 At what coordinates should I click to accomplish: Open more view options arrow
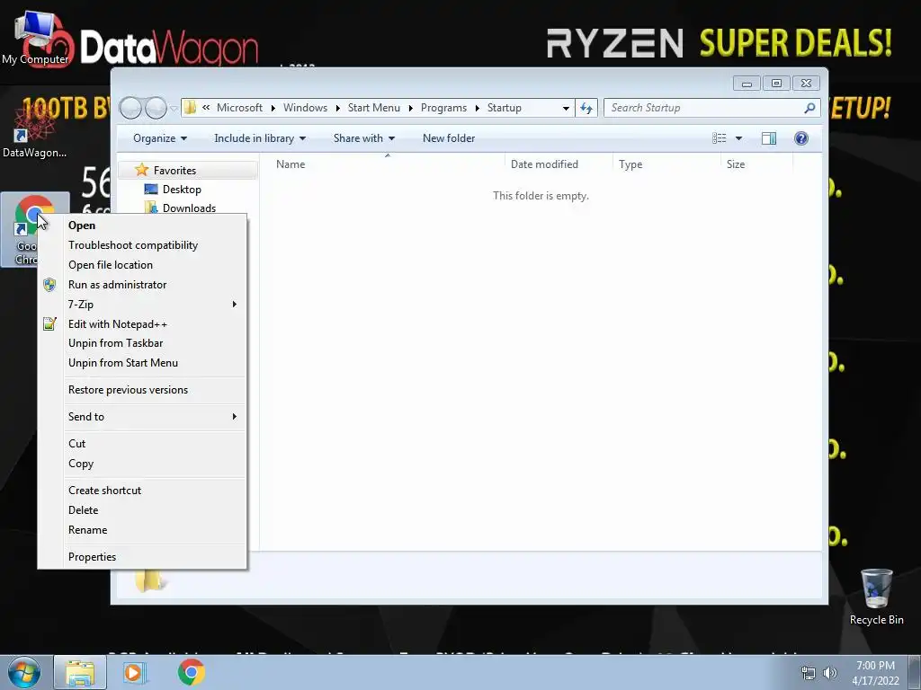pyautogui.click(x=739, y=138)
